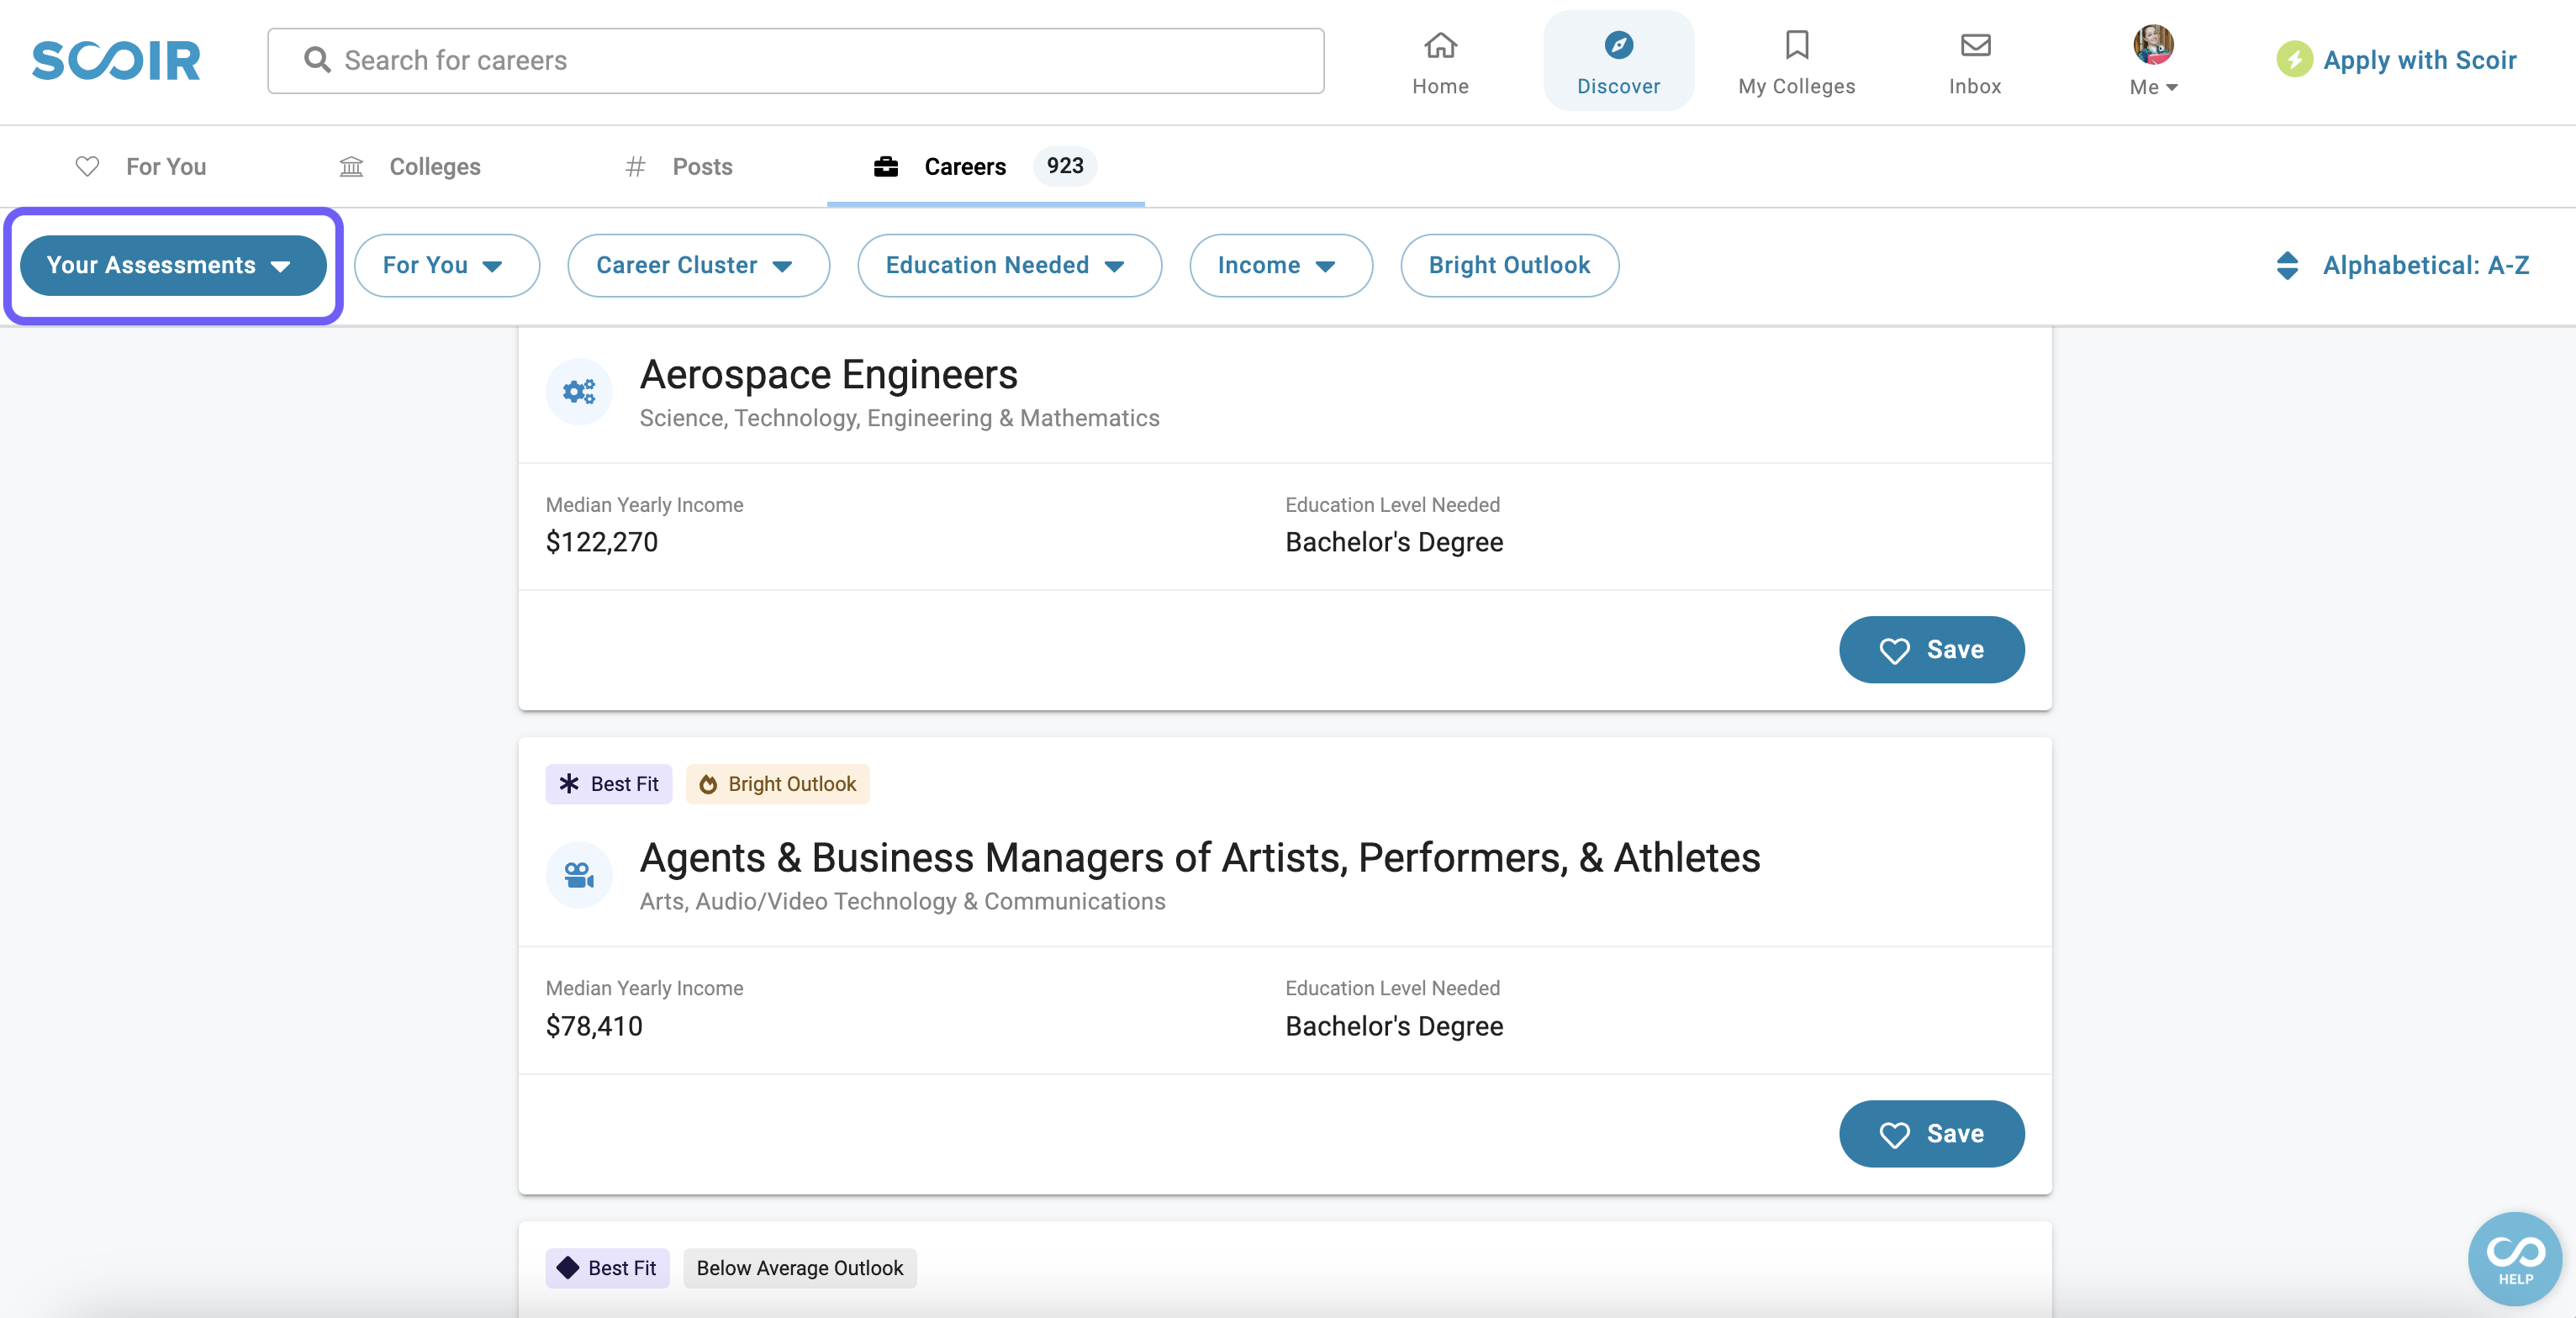Click Best Fit badge with asterisk icon

pyautogui.click(x=608, y=784)
